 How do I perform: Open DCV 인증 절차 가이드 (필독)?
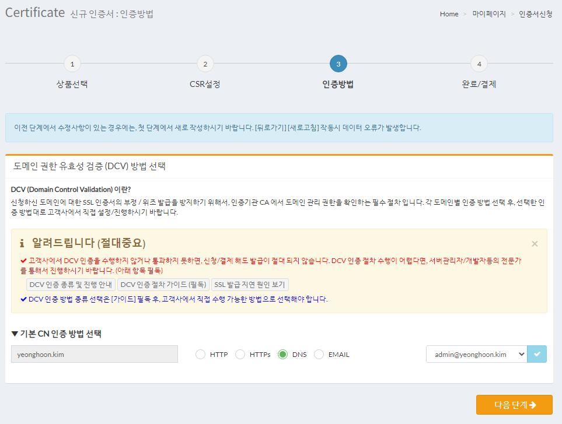coord(163,285)
